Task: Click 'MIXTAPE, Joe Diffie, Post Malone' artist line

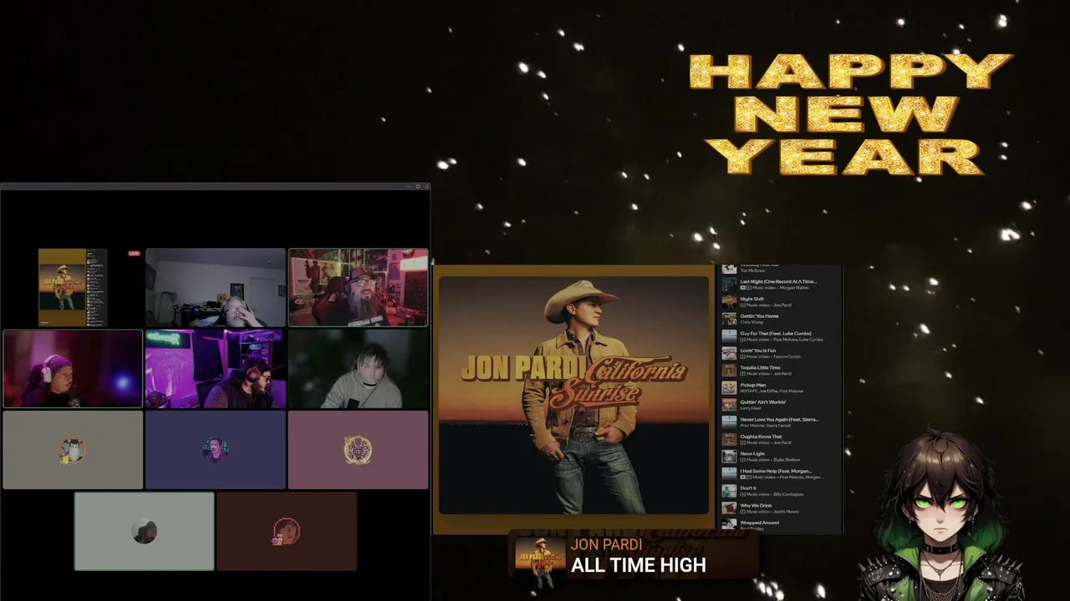Action: tap(772, 391)
